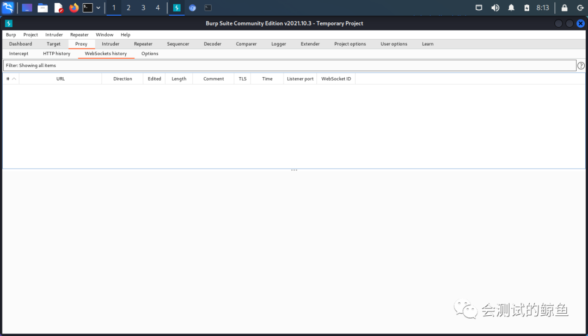Sort by the TLS column header
The width and height of the screenshot is (588, 336).
tap(243, 79)
